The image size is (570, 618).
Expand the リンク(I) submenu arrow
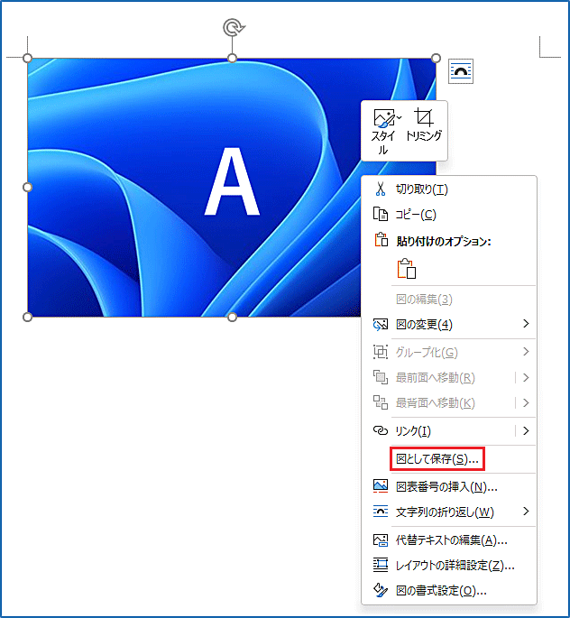(x=526, y=430)
